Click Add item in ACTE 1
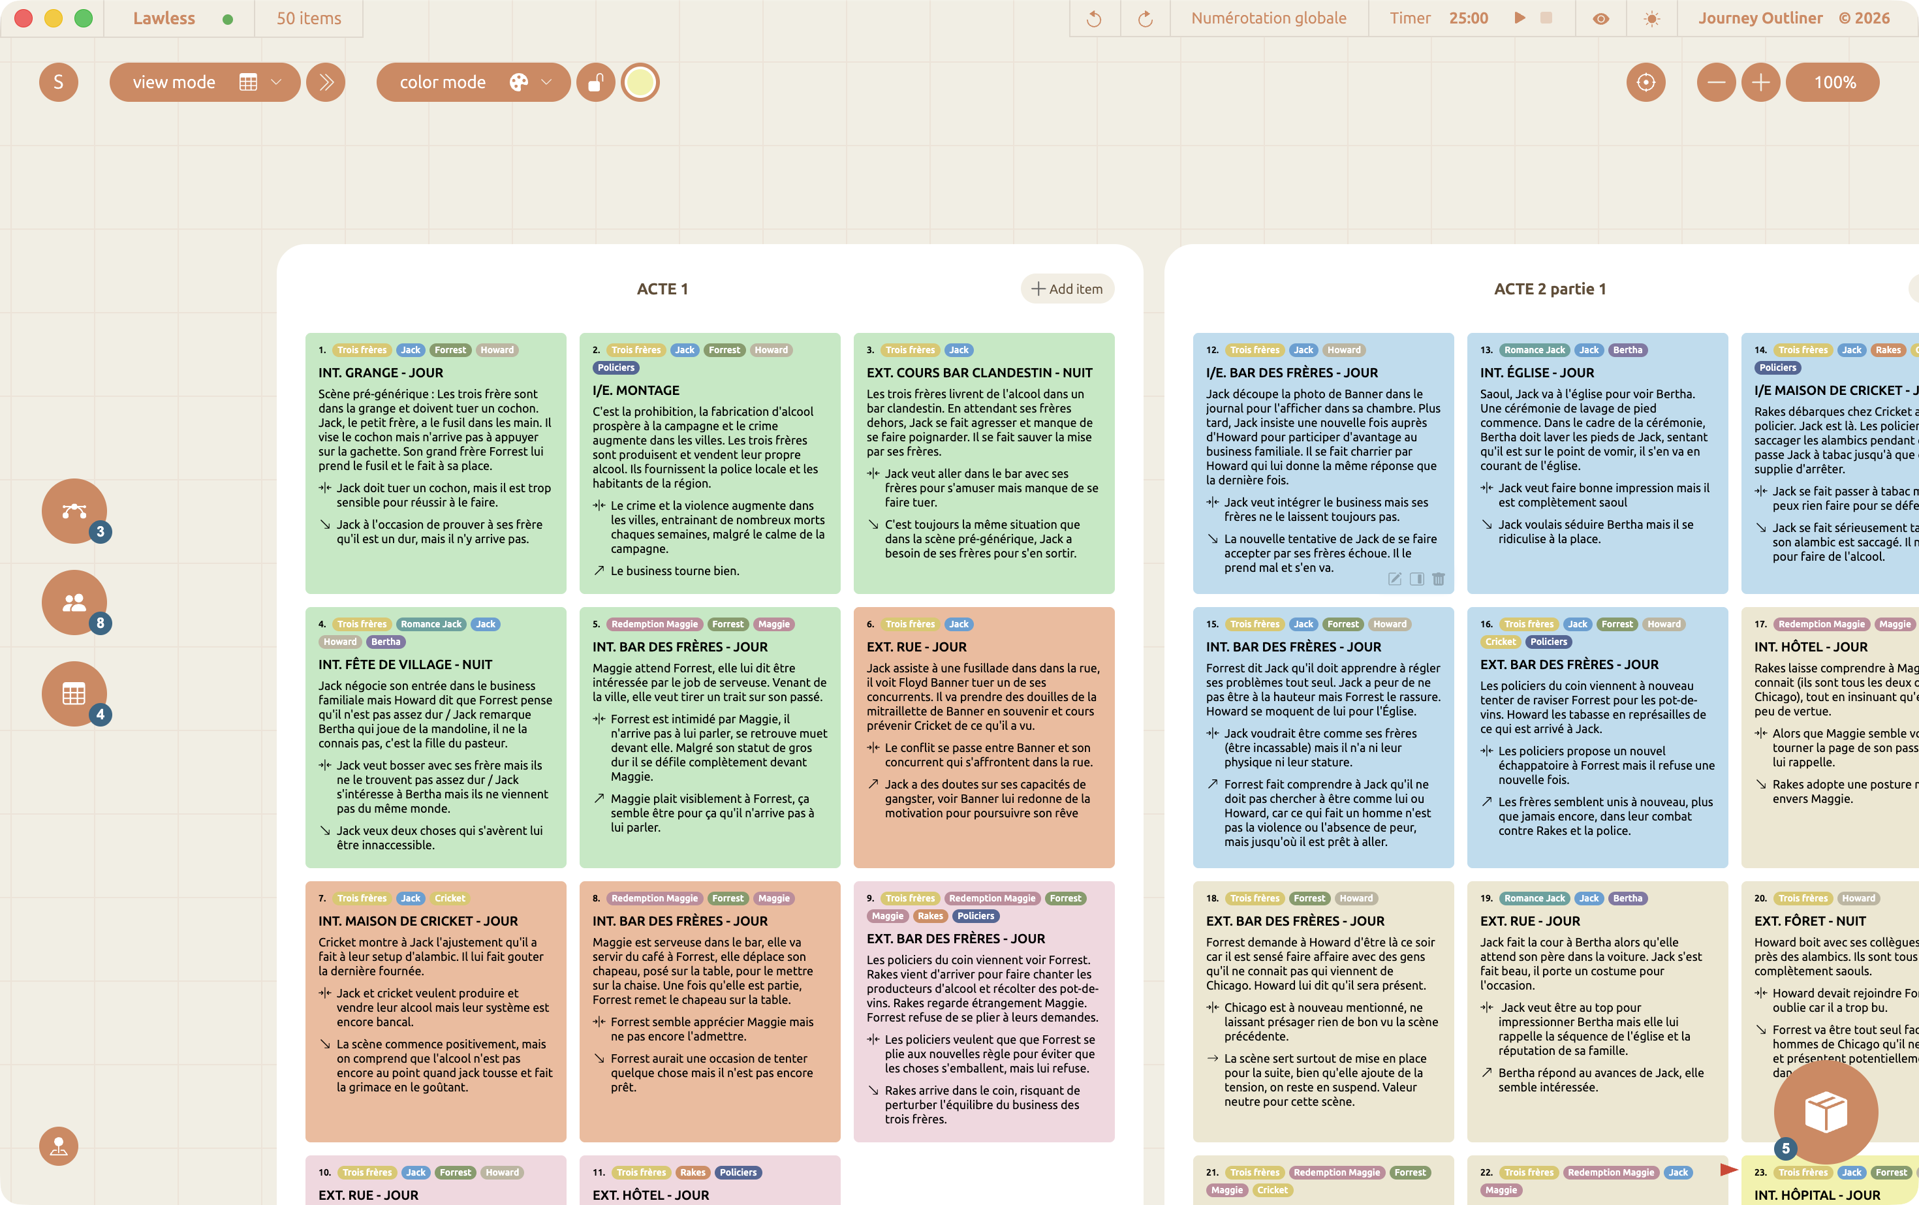The image size is (1919, 1205). (1067, 289)
